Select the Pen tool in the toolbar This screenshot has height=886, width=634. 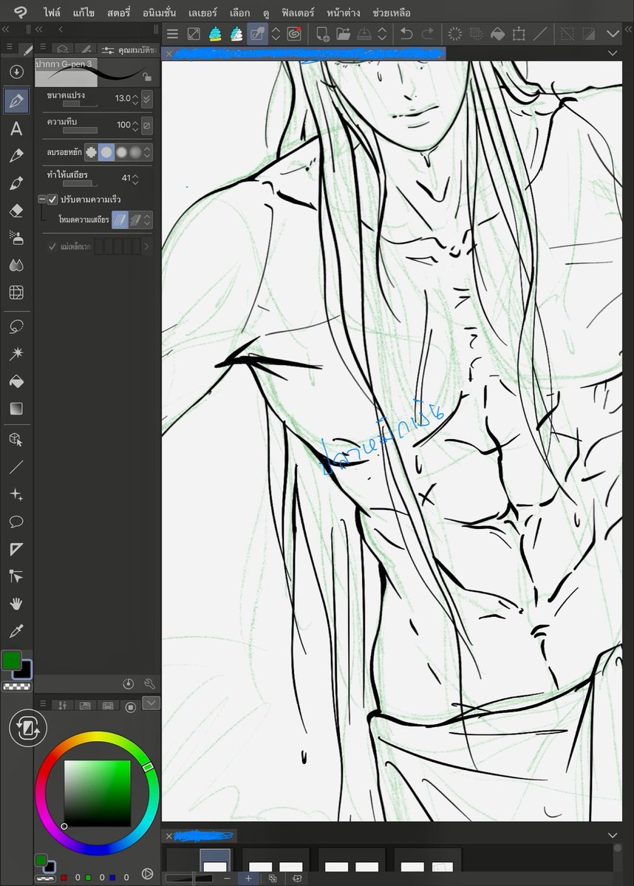16,101
